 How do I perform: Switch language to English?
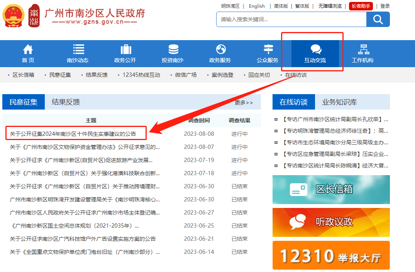point(257,6)
